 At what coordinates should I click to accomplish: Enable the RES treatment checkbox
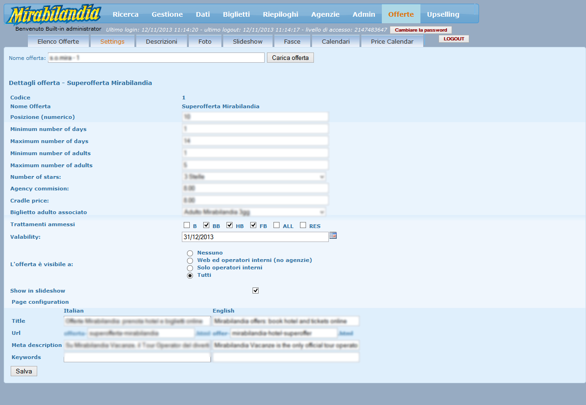tap(303, 225)
